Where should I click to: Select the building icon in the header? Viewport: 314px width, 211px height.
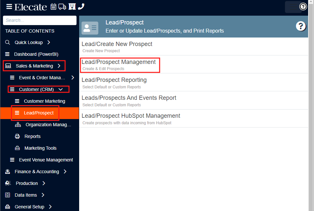click(x=72, y=6)
